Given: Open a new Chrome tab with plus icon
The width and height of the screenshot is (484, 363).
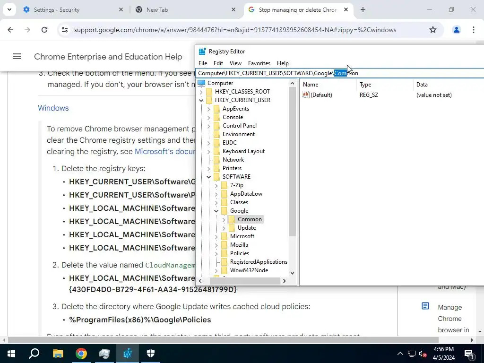Looking at the screenshot, I should 363,9.
